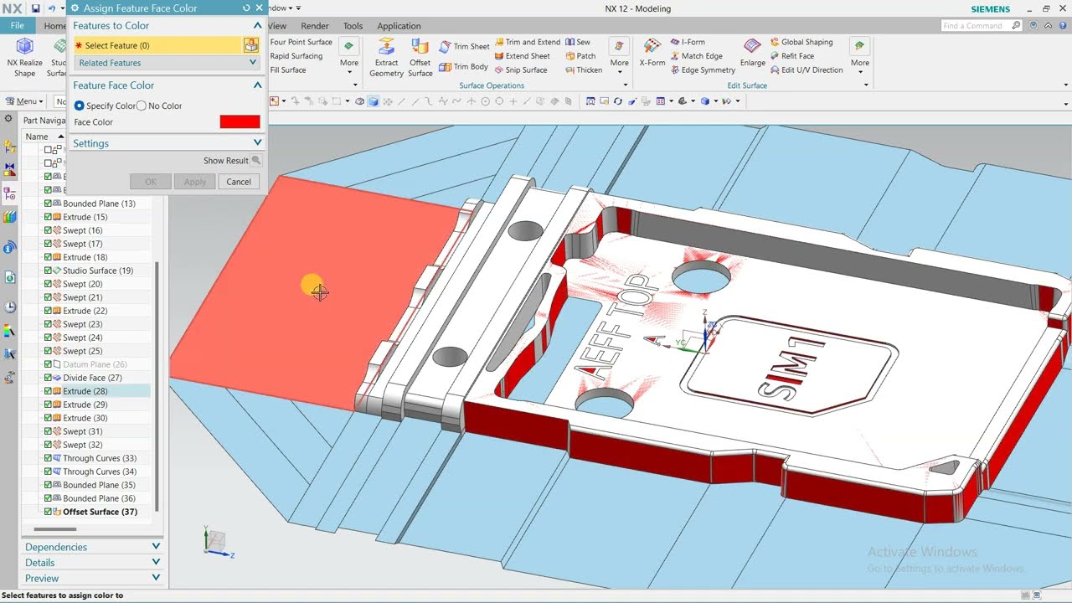
Task: Open the Extract Geometry tool
Action: click(x=386, y=57)
